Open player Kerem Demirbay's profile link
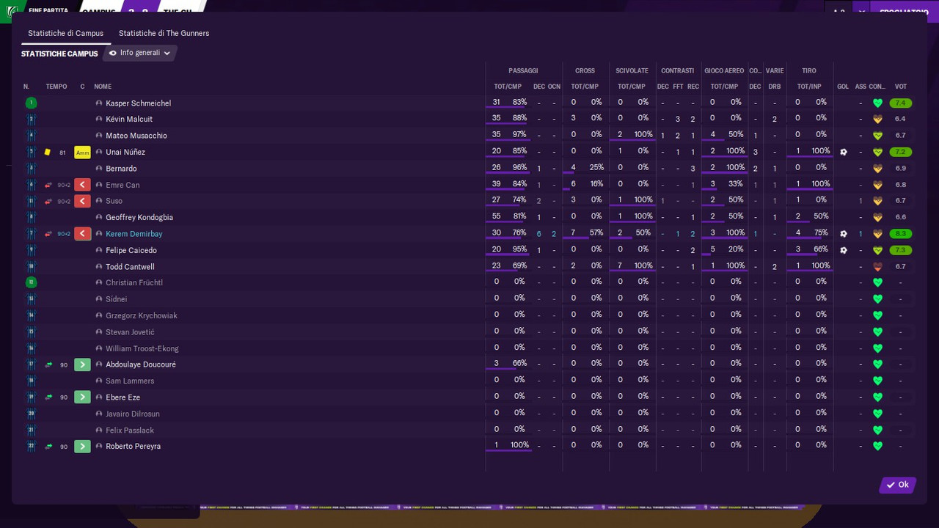 (x=134, y=234)
